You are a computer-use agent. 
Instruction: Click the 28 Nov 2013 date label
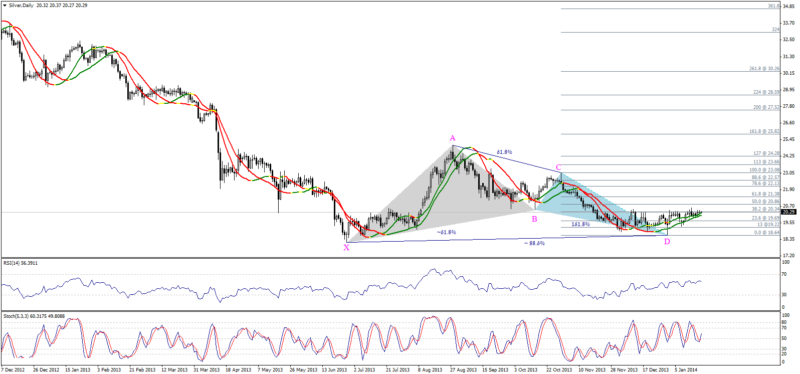tap(624, 370)
